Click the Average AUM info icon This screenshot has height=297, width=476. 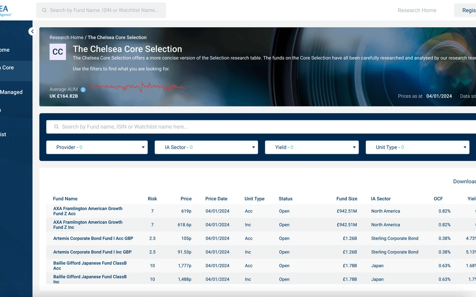coord(83,90)
